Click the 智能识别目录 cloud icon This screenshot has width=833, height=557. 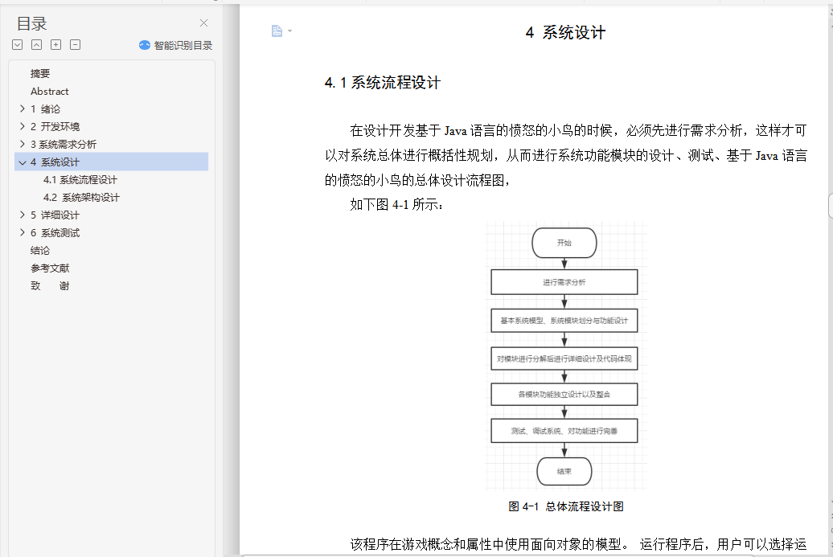145,45
